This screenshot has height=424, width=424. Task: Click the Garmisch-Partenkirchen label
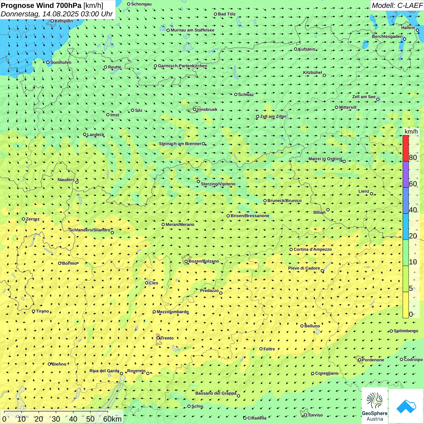183,66
